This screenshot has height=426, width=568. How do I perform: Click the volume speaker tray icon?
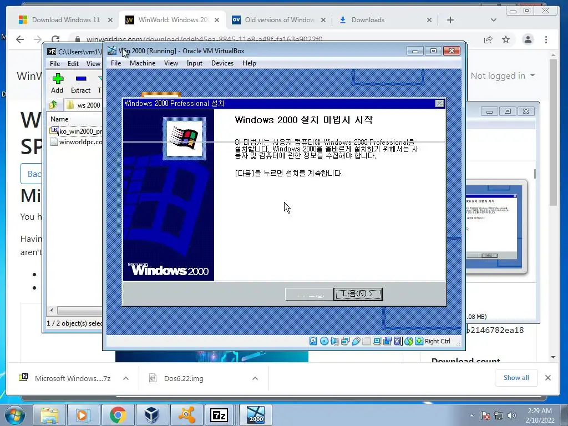click(x=512, y=415)
